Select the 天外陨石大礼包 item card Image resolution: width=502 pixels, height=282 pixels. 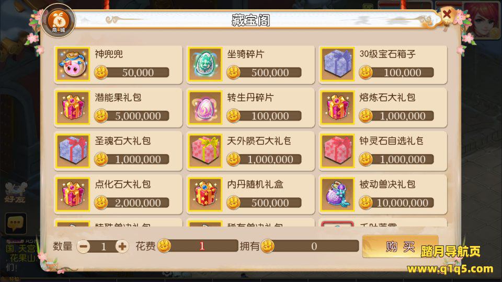[x=250, y=151]
